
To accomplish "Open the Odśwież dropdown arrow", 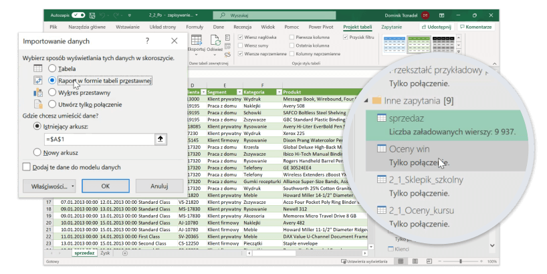I will [215, 55].
